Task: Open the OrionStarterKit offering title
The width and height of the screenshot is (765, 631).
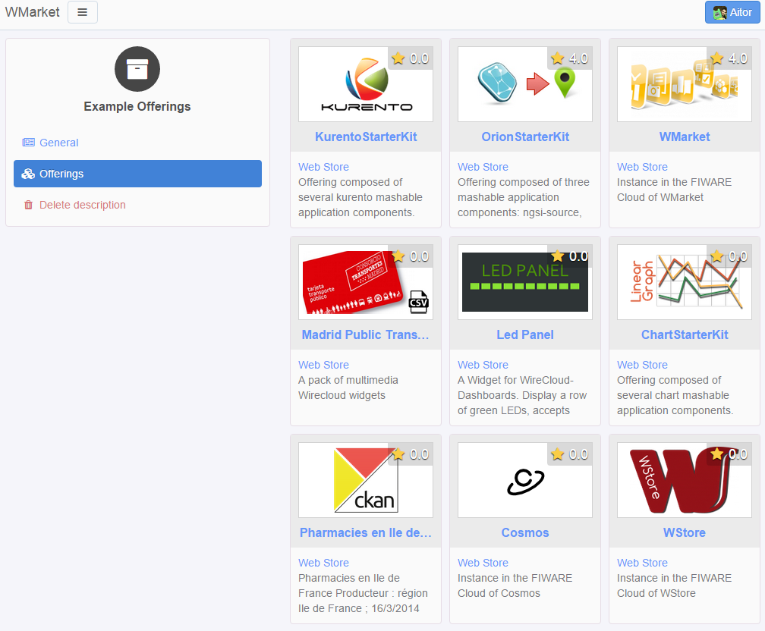Action: pos(525,137)
